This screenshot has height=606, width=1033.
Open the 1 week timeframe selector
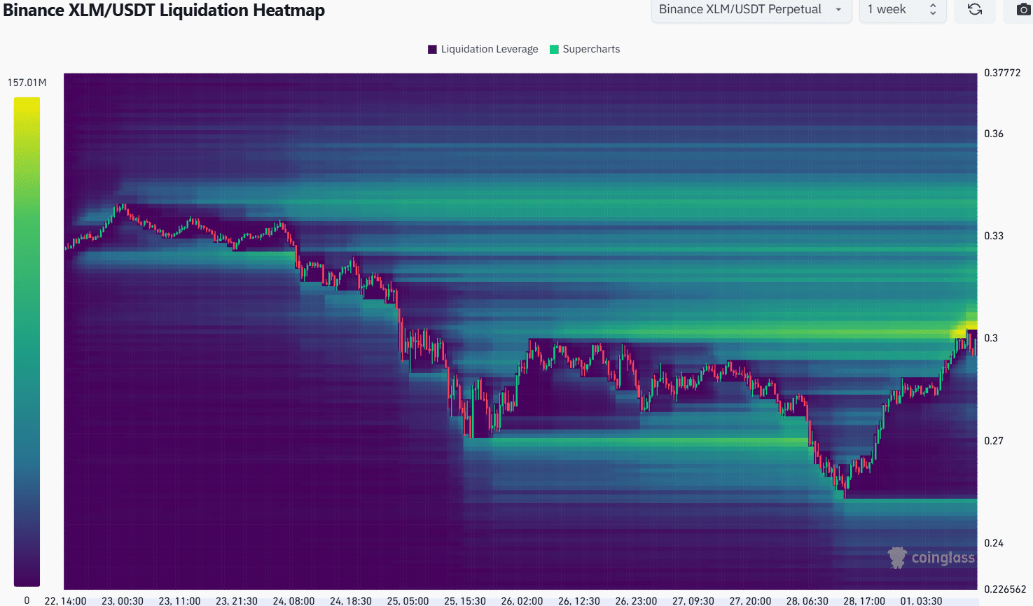903,10
